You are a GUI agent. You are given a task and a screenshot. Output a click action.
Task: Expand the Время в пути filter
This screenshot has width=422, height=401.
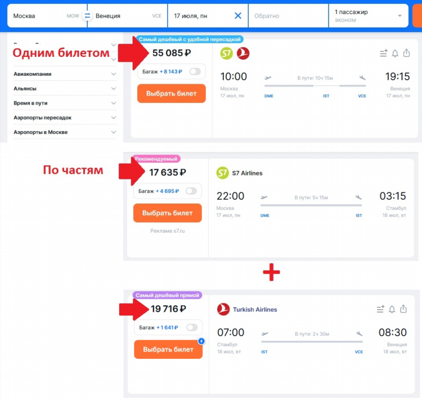pyautogui.click(x=65, y=103)
